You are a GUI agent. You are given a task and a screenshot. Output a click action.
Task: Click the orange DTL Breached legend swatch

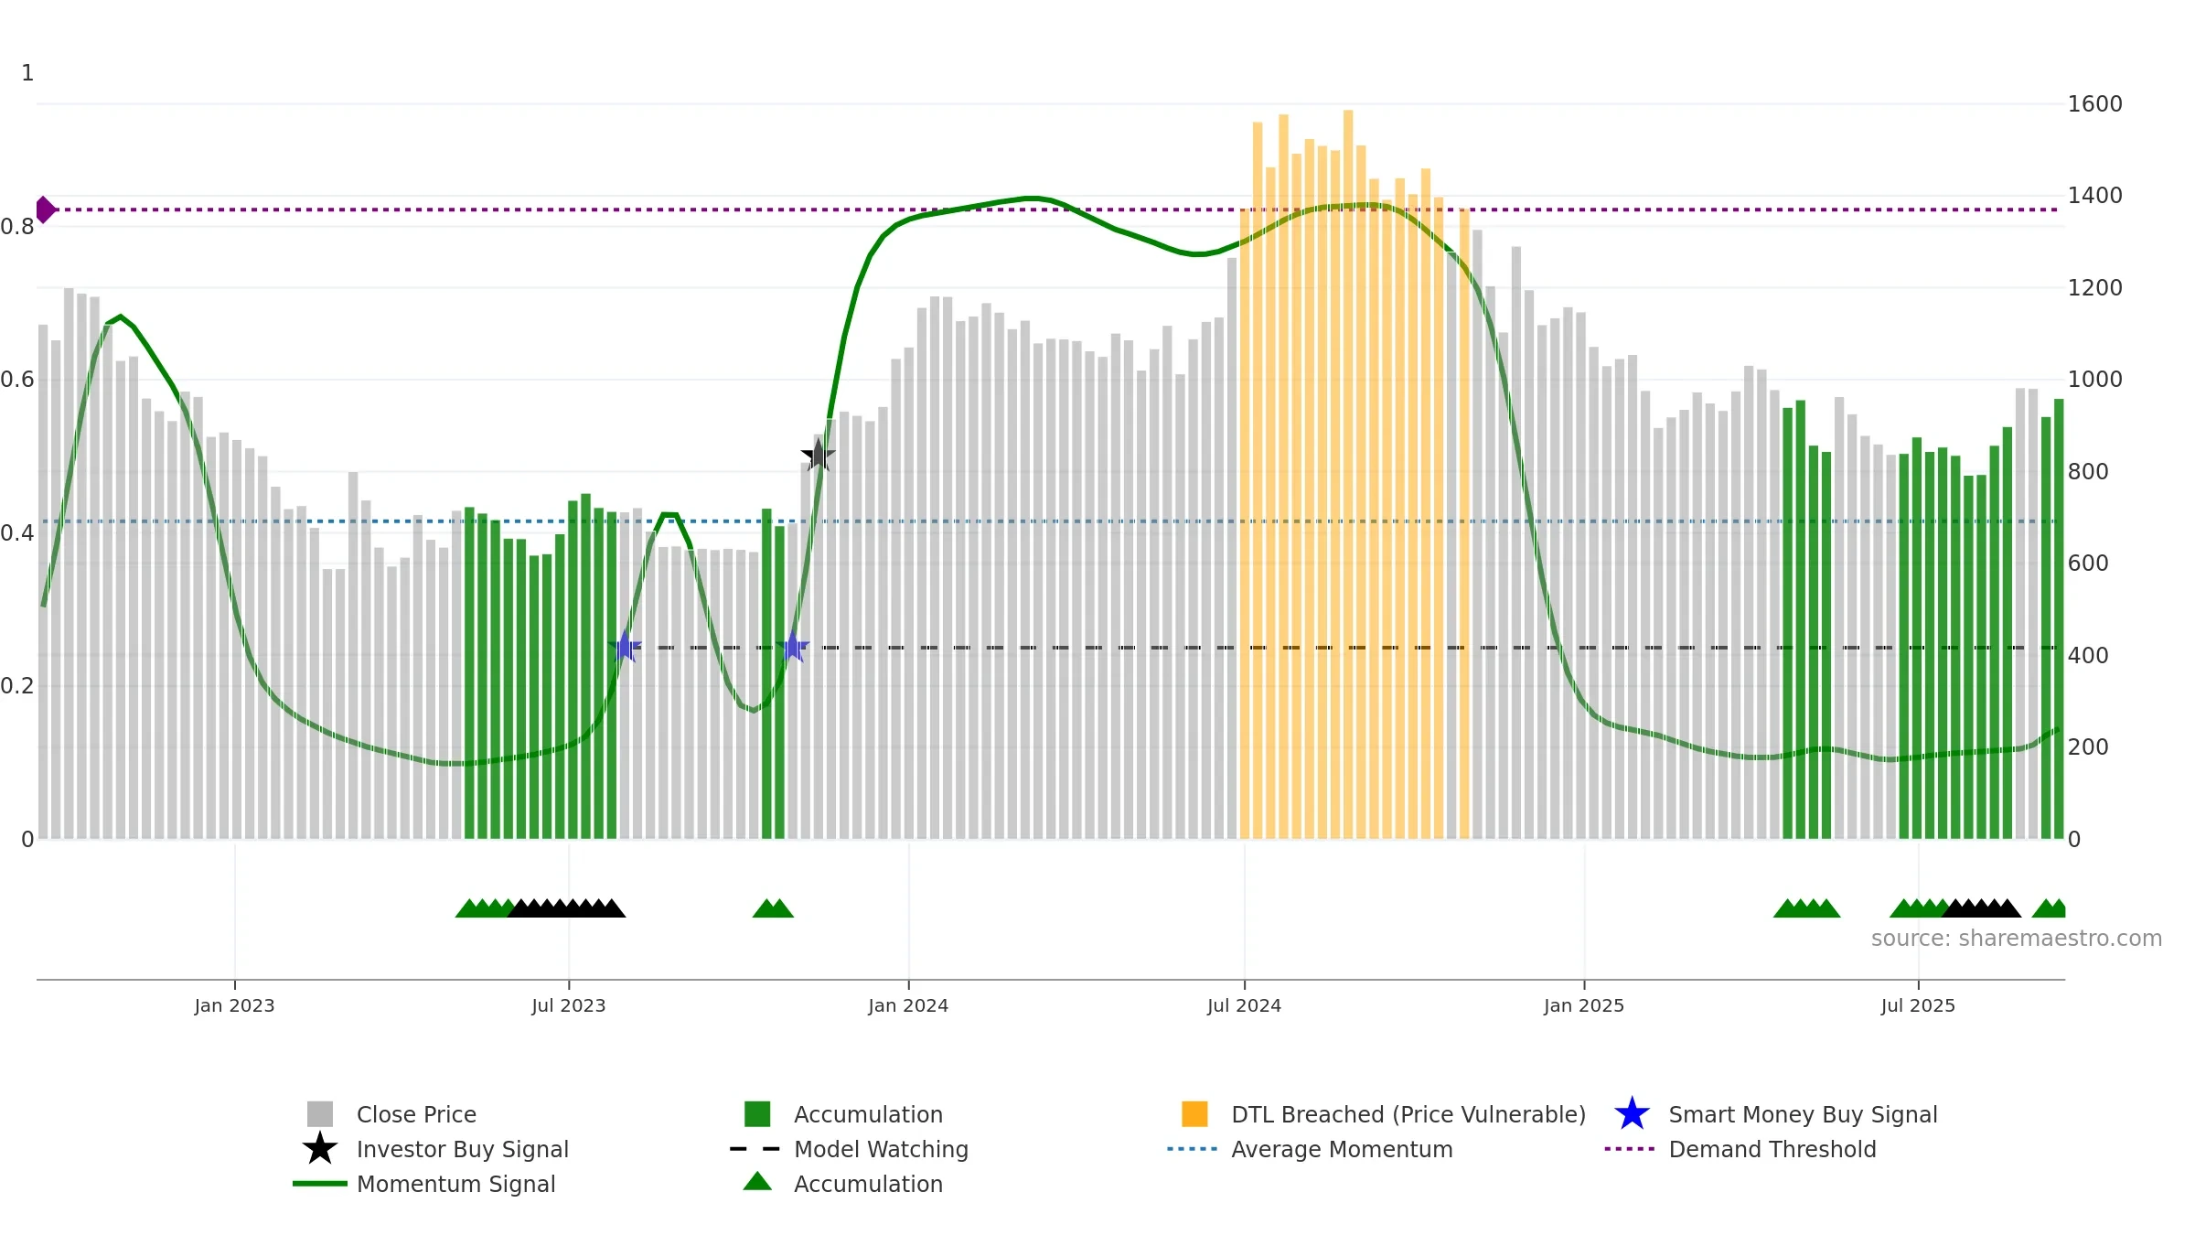pos(1194,1113)
